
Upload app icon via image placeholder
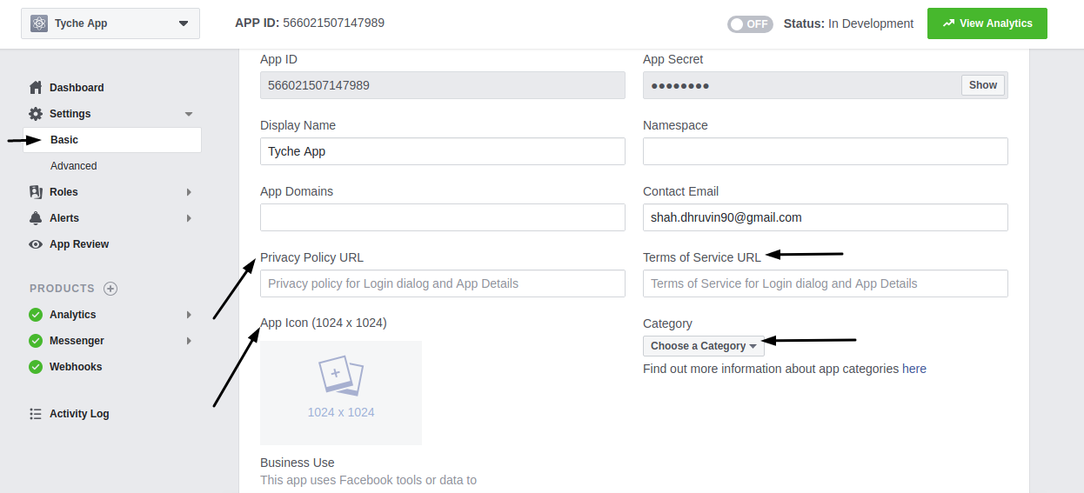(341, 393)
